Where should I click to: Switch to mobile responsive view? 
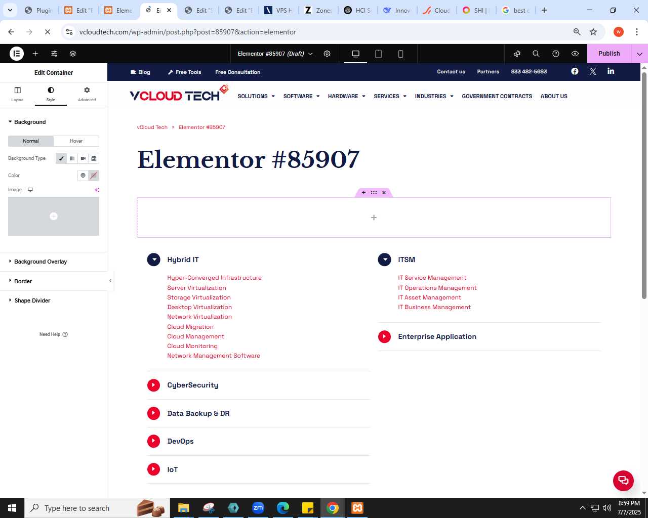(x=400, y=54)
